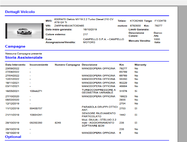Click the Km value 18923
187x142 pixels.
[x=123, y=96]
